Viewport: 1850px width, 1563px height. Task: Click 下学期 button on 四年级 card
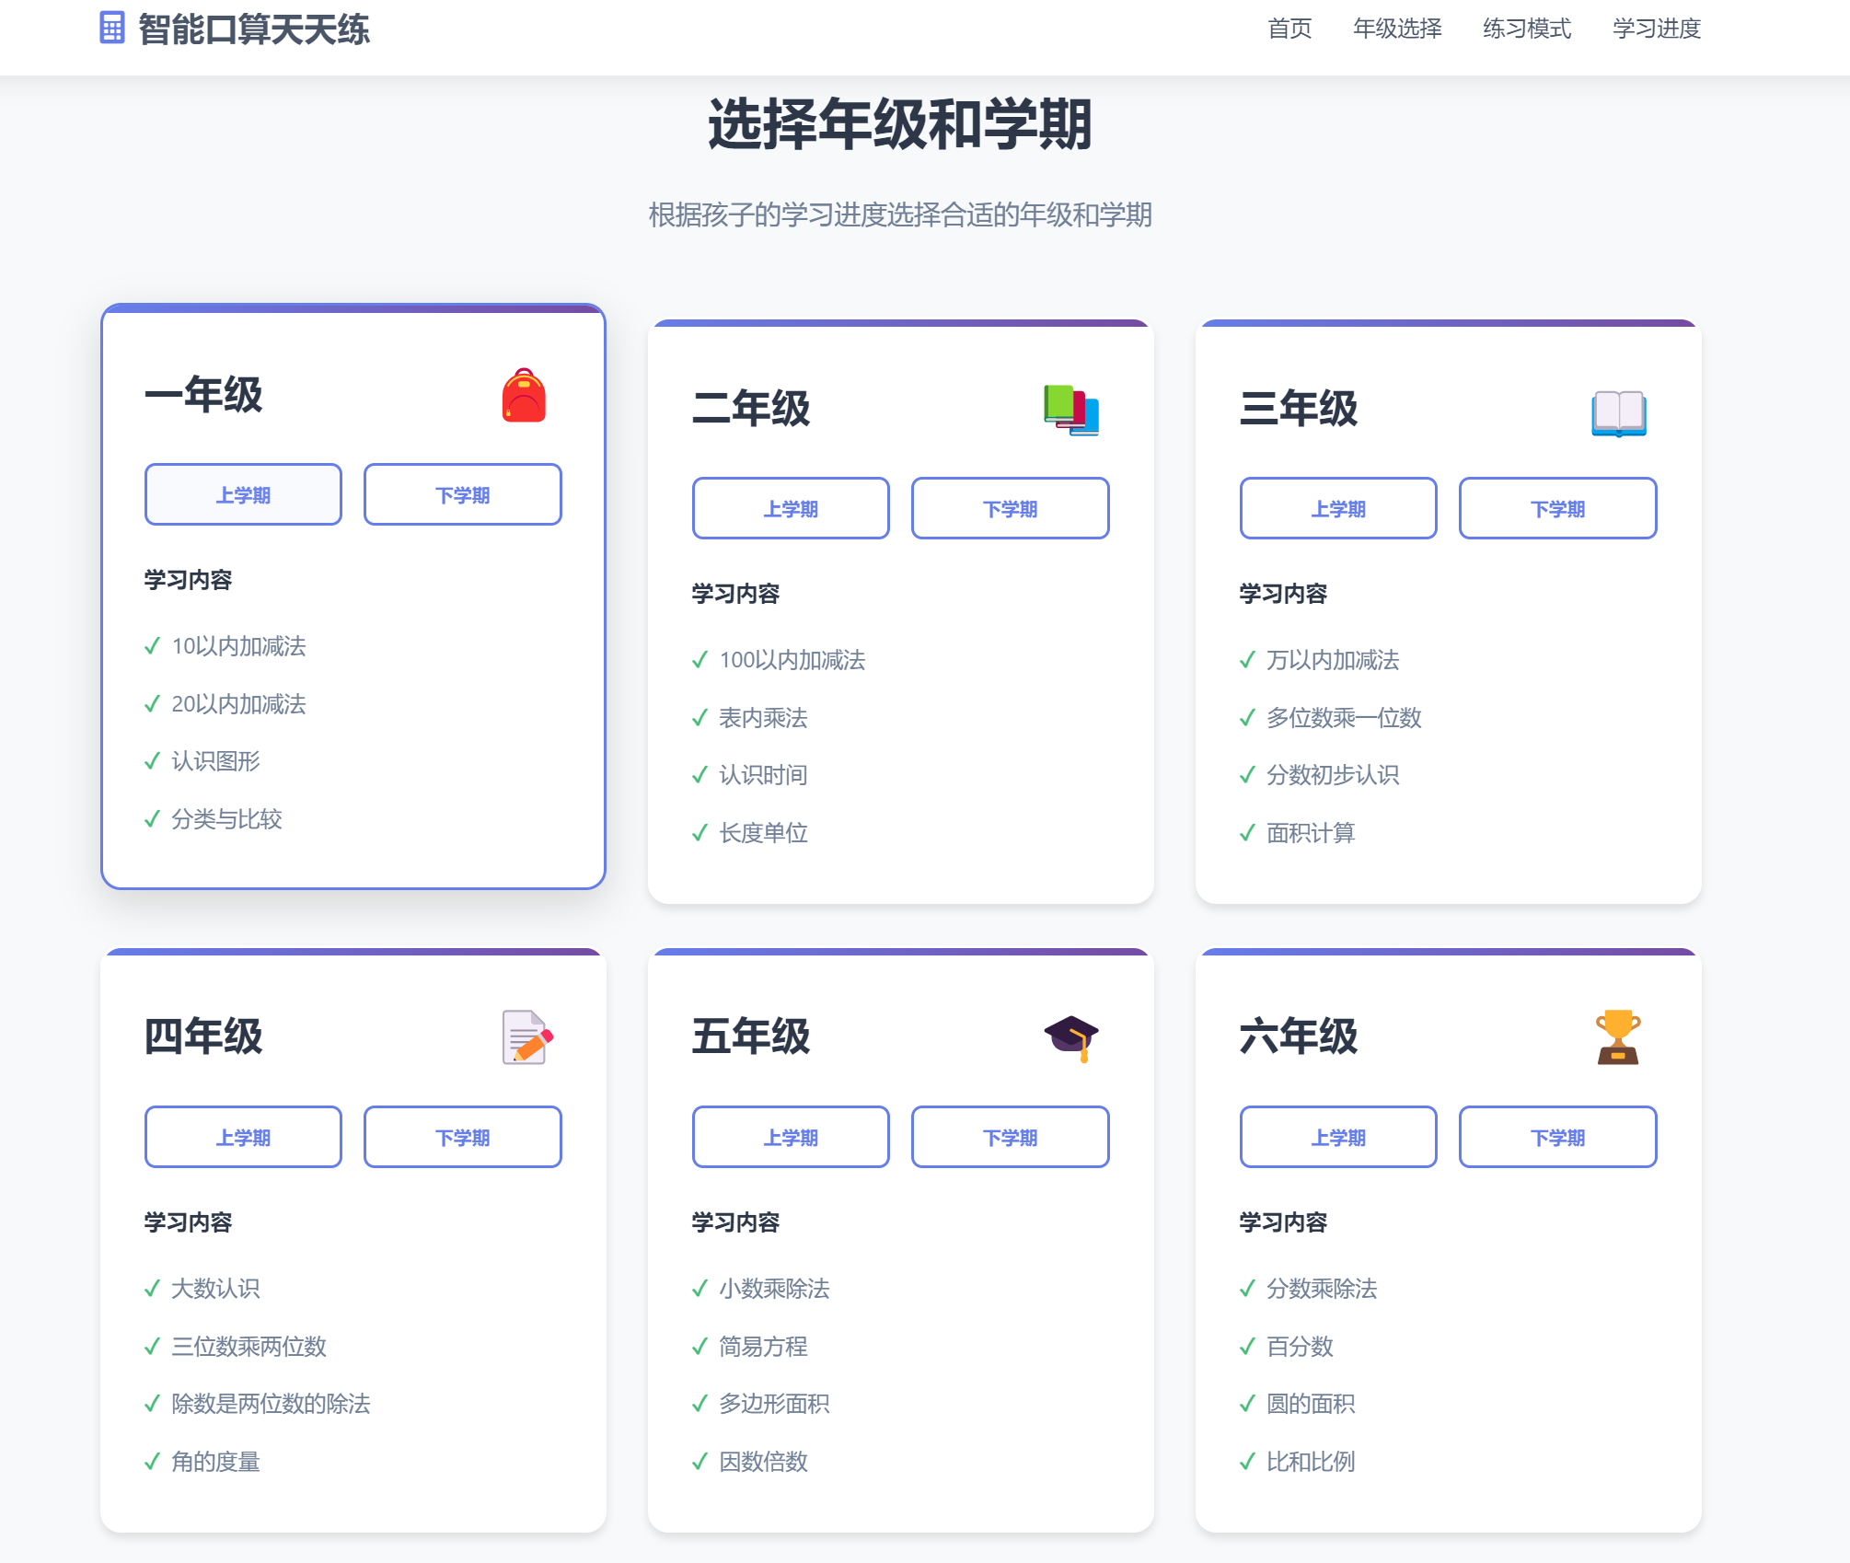462,1137
